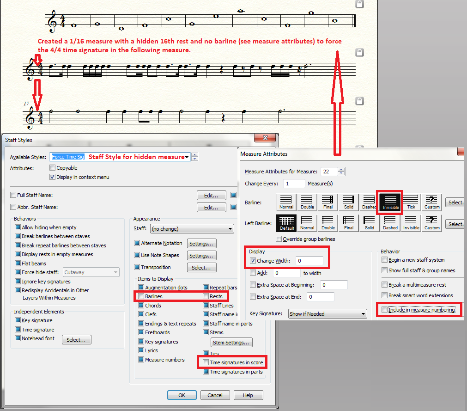The height and width of the screenshot is (411, 467).
Task: Click the Measure Attributes measure stepper
Action: pyautogui.click(x=341, y=172)
